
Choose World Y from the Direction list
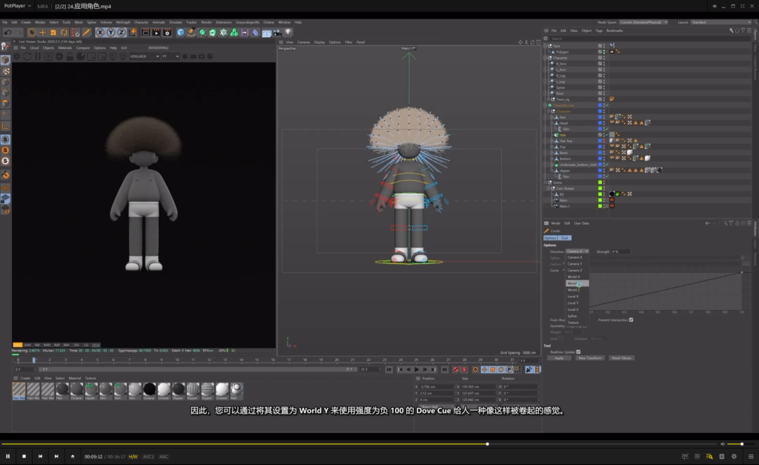pos(574,283)
